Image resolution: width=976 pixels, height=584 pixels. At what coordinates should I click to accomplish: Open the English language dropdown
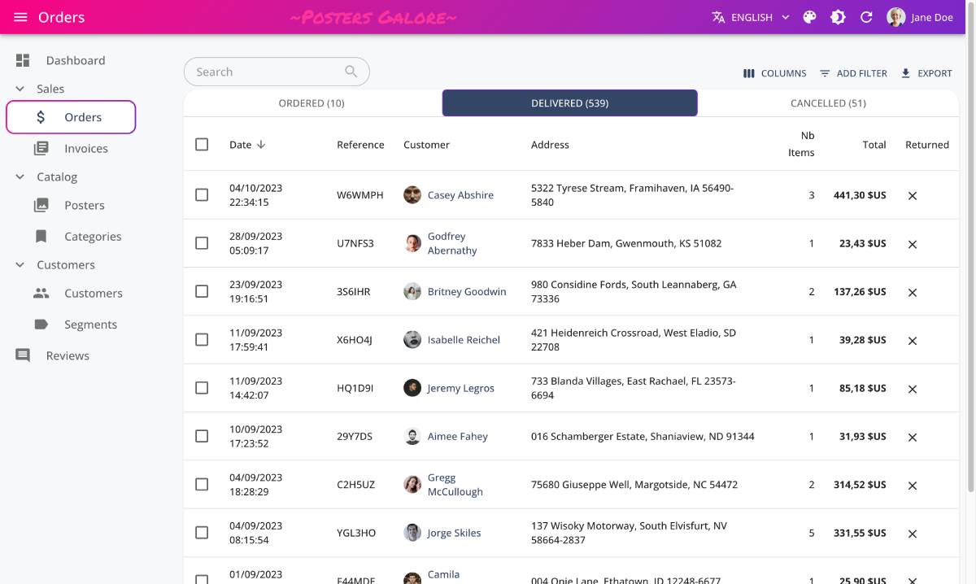point(751,17)
